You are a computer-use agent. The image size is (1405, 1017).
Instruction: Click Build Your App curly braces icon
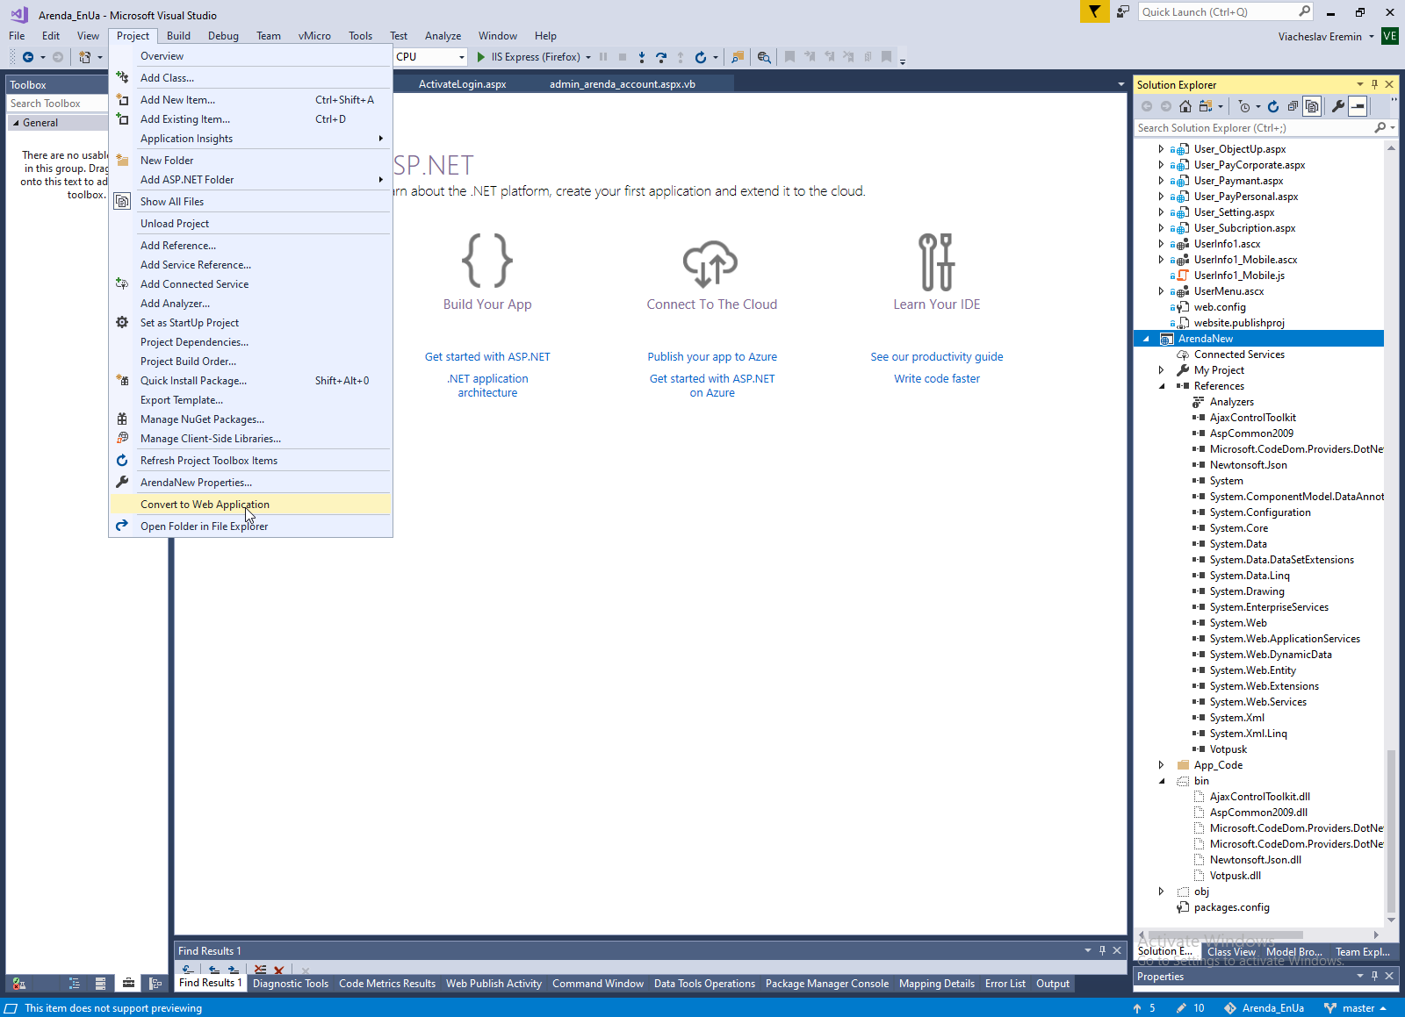[x=487, y=261]
